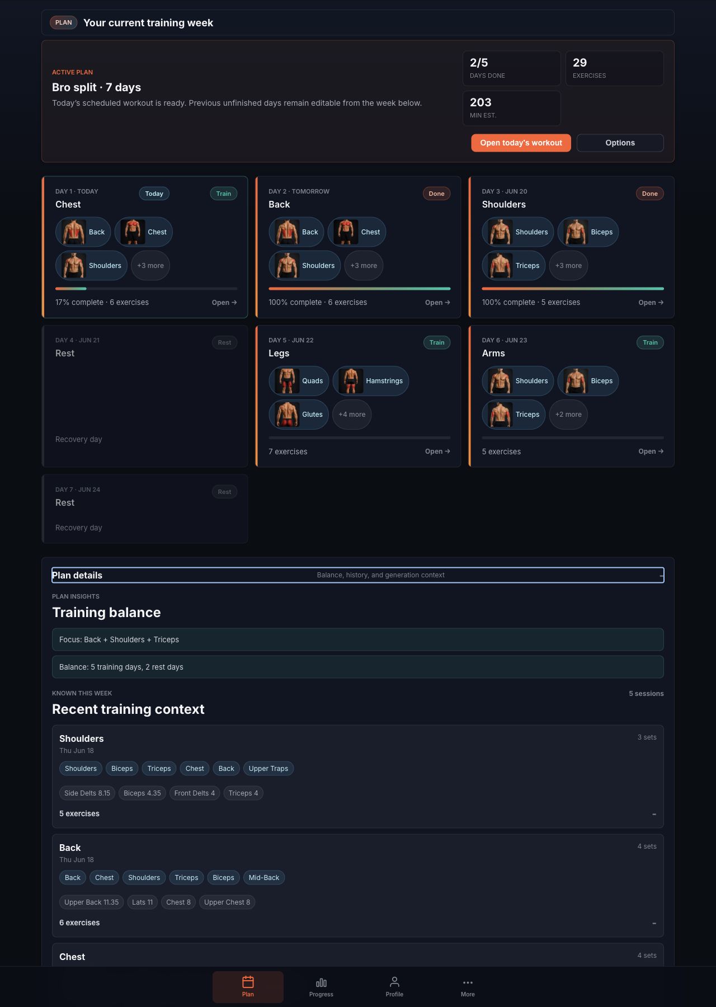Viewport: 716px width, 1007px height.
Task: Select the Triceps muscle chip on Day 3 Shoulders
Action: point(514,265)
